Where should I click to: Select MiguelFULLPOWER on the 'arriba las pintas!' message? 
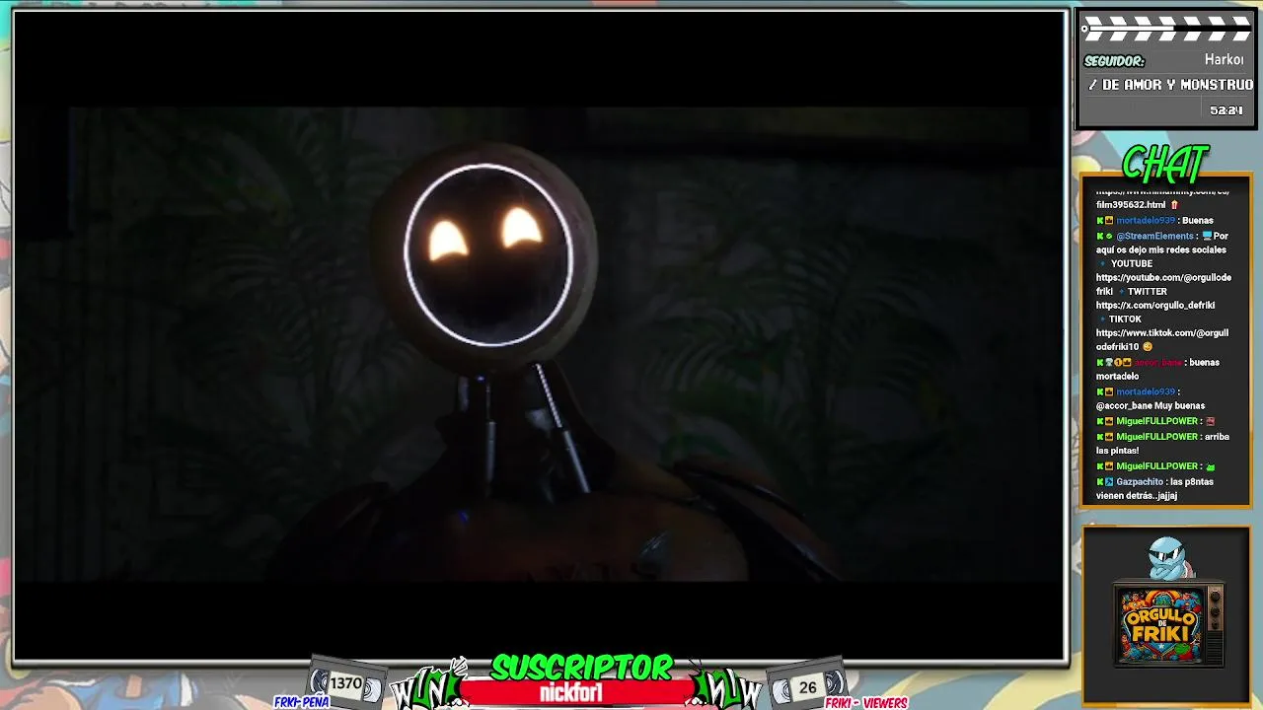point(1157,436)
